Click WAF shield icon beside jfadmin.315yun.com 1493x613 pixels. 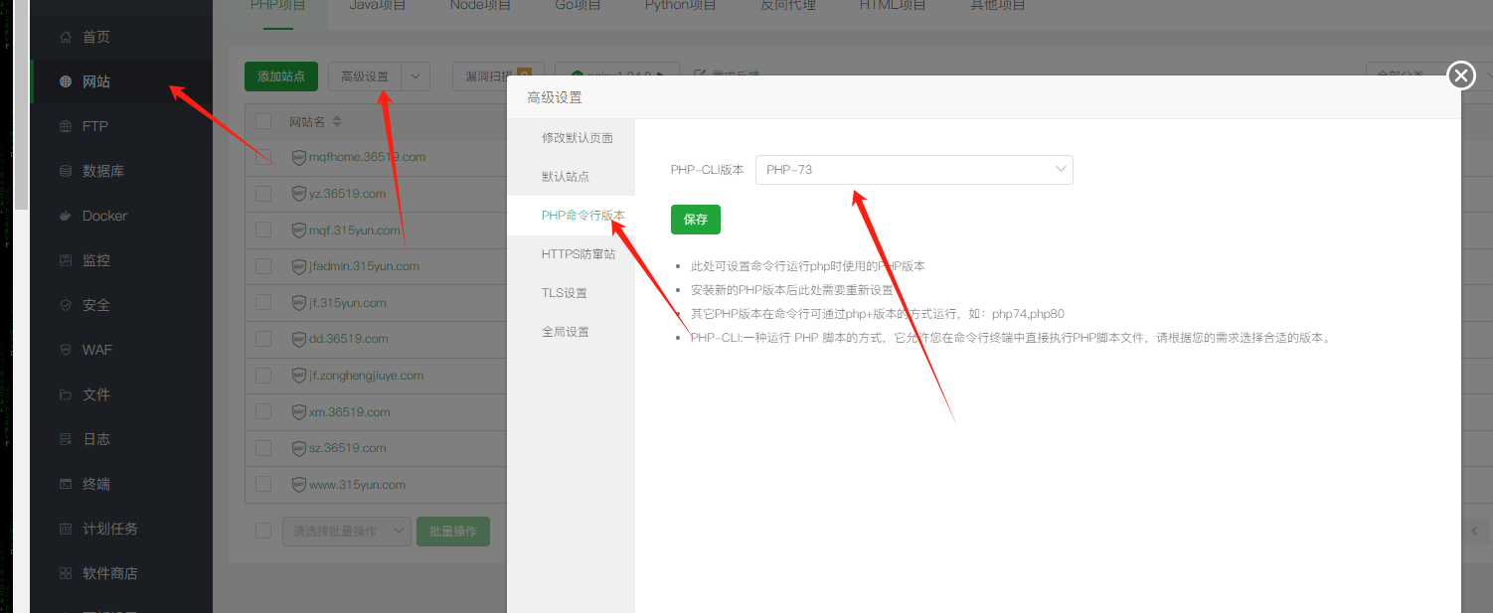(299, 266)
